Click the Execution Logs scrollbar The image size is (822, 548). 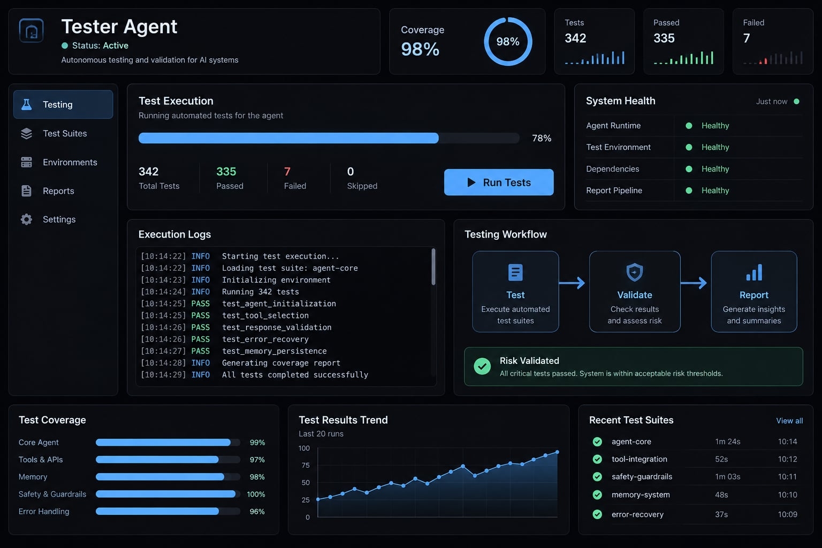pyautogui.click(x=433, y=267)
